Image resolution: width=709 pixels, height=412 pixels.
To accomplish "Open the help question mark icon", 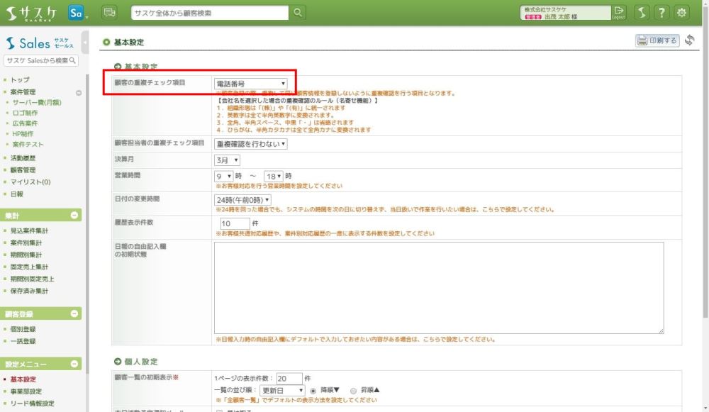I will (x=661, y=12).
